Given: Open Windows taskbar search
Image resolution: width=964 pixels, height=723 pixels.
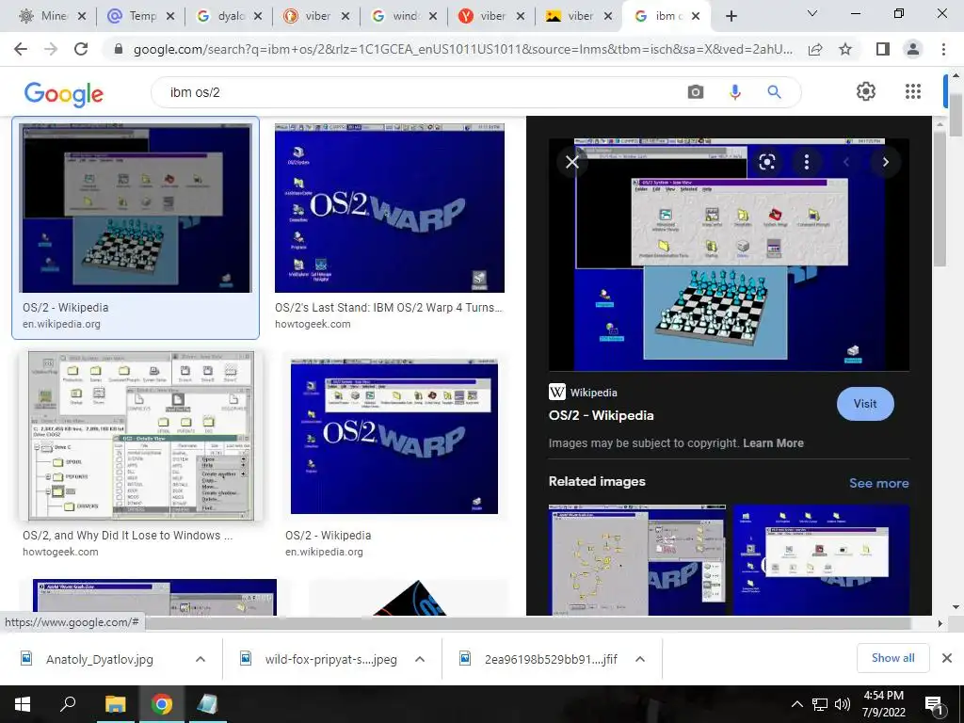Looking at the screenshot, I should 68,704.
